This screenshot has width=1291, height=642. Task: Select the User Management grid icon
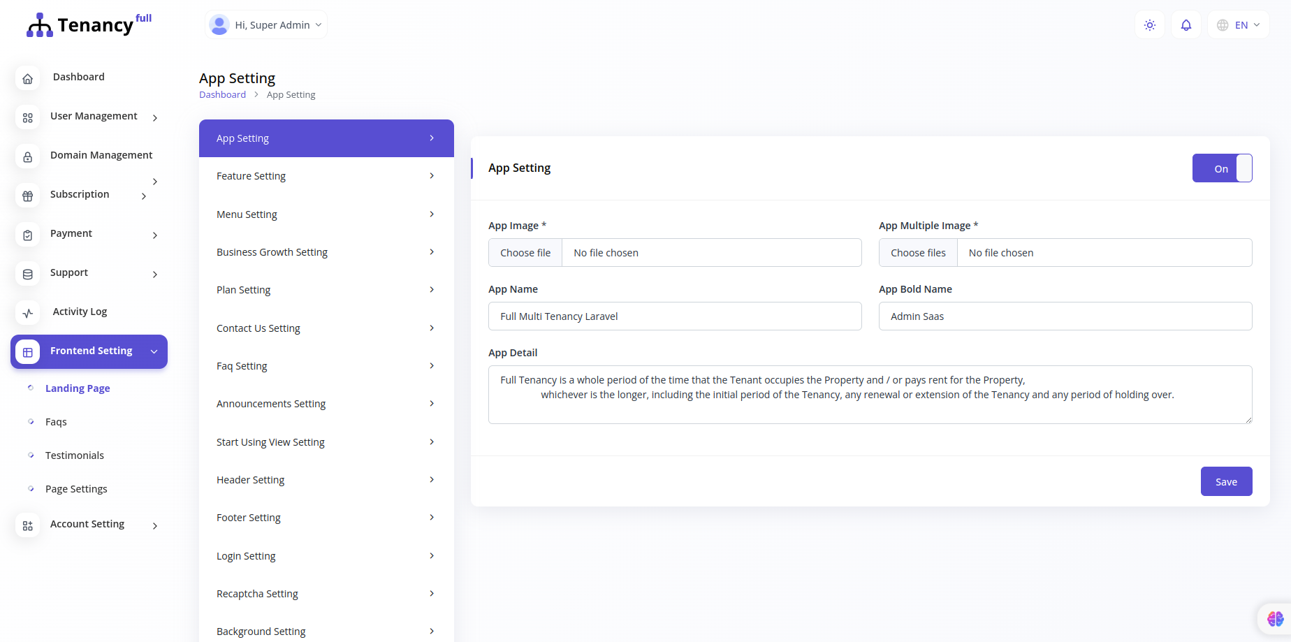pos(27,117)
